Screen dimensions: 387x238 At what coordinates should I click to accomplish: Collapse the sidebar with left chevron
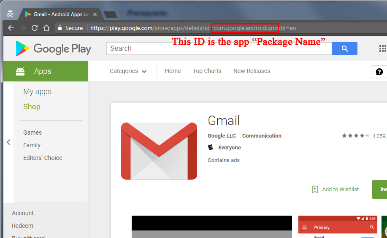tap(8, 142)
